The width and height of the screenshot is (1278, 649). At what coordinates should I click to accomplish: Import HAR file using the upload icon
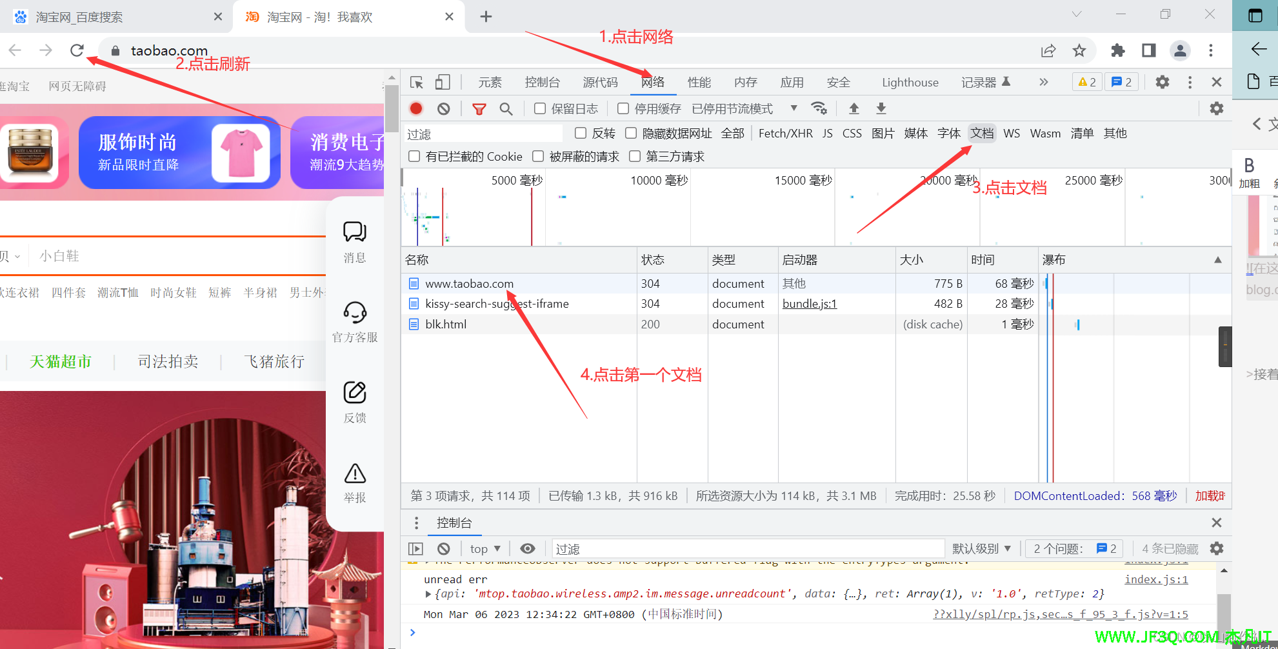[x=854, y=108]
